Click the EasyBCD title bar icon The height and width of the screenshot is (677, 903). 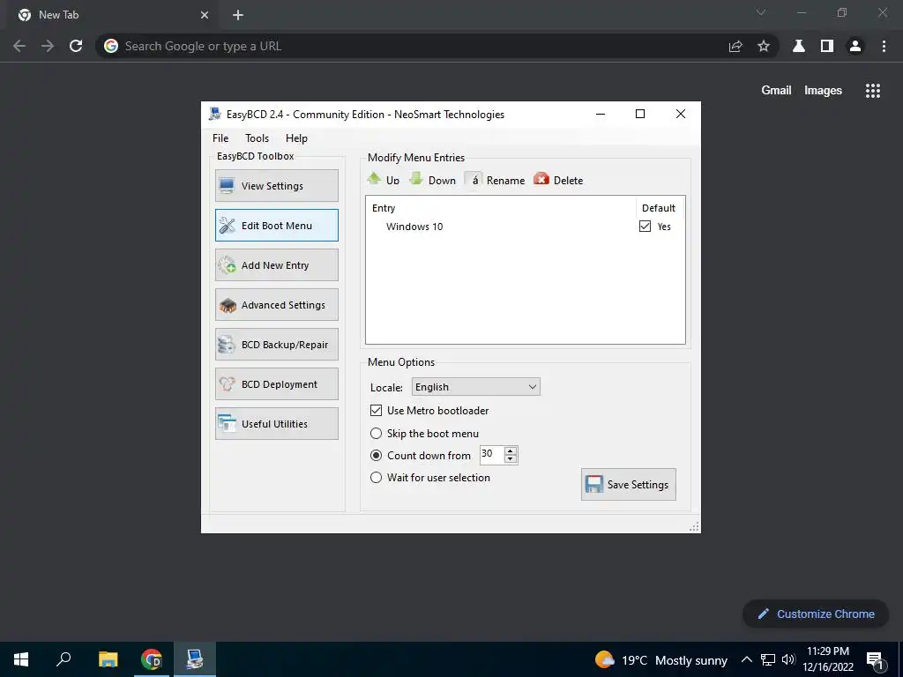pos(215,114)
